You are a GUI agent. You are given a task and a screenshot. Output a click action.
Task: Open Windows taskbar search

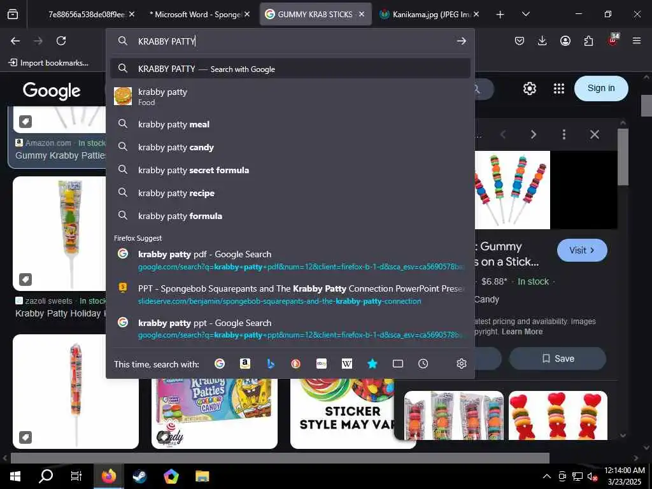[46, 476]
